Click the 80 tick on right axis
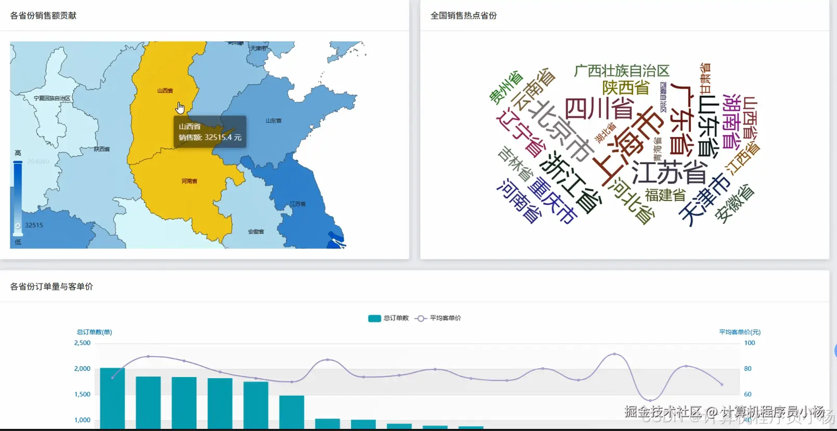Screen dimensions: 837x431 pyautogui.click(x=748, y=369)
